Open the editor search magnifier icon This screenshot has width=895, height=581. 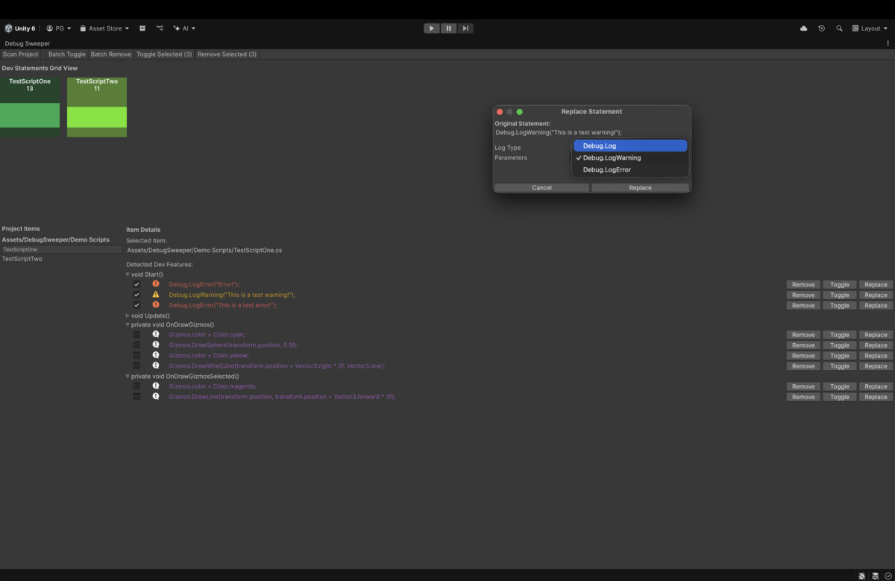839,28
